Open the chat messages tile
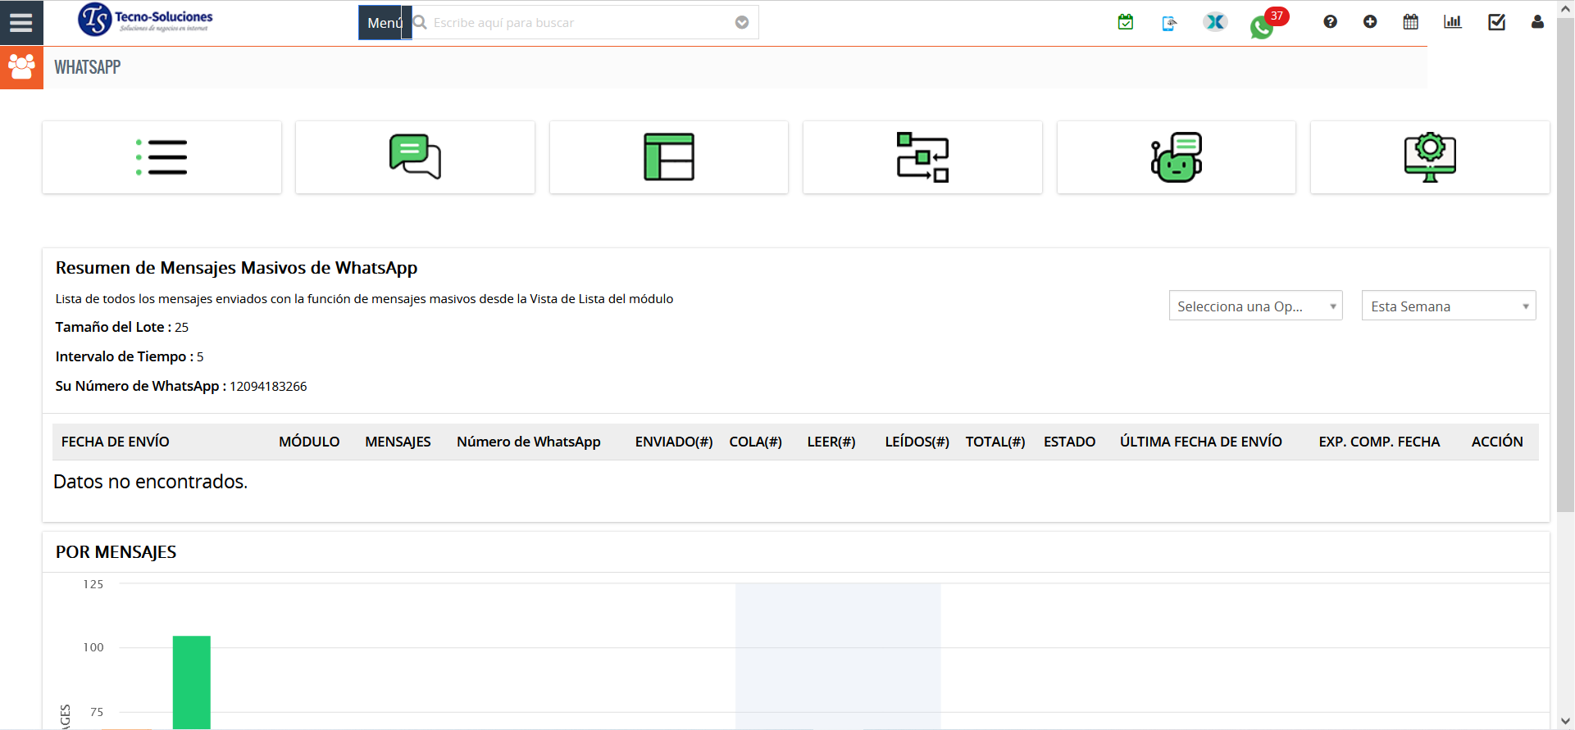1575x730 pixels. [x=415, y=157]
